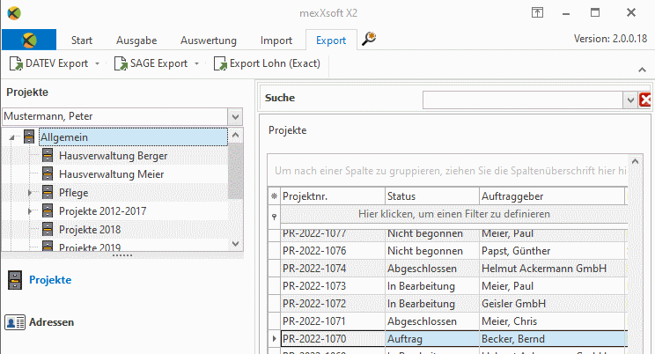
Task: Select the Export tab
Action: click(x=331, y=41)
